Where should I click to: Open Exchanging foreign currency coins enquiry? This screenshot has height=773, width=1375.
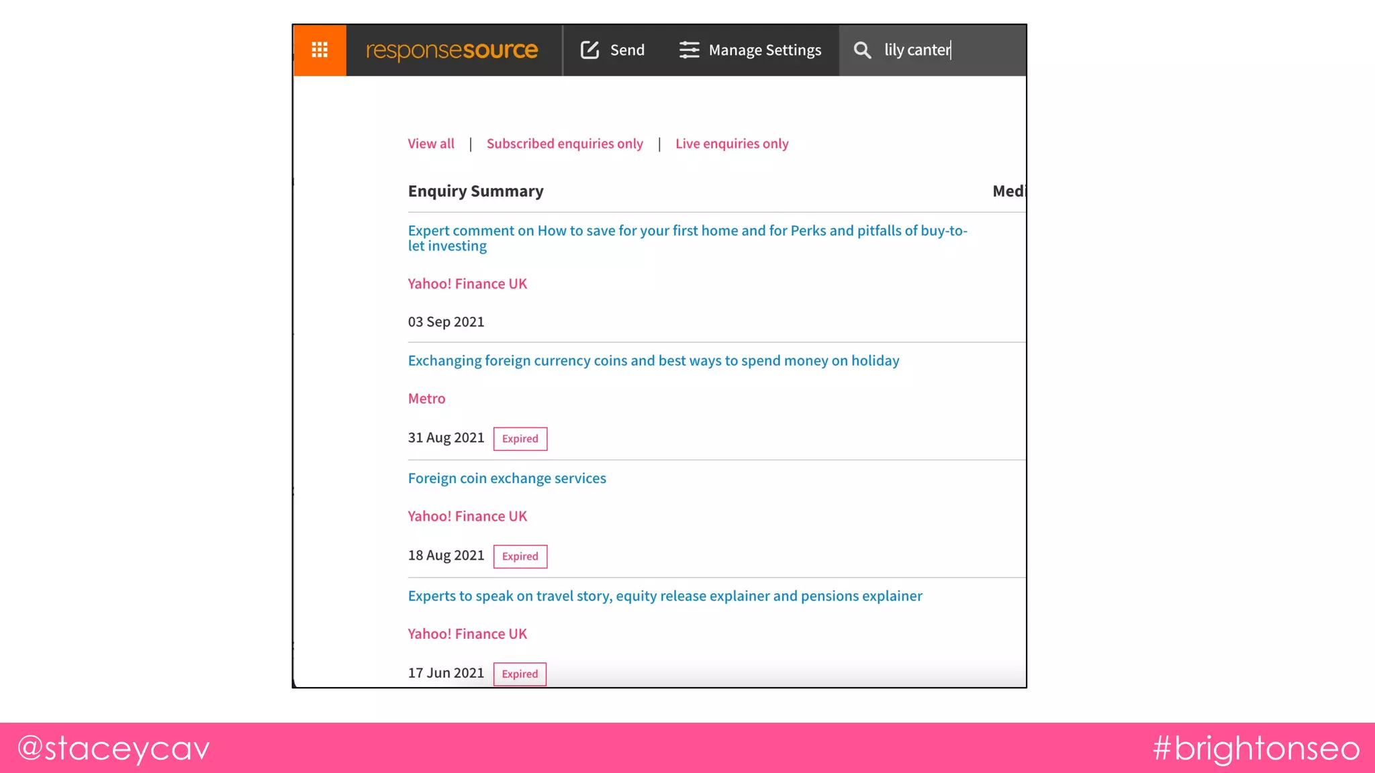click(653, 361)
